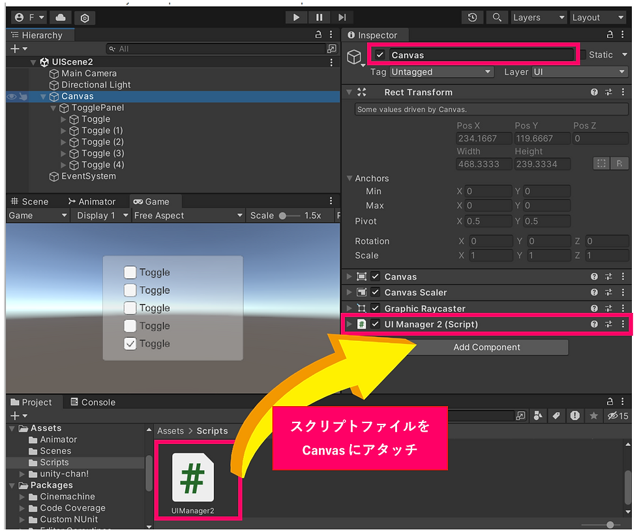The image size is (639, 532).
Task: Open Hierarchy panel options menu
Action: click(331, 35)
